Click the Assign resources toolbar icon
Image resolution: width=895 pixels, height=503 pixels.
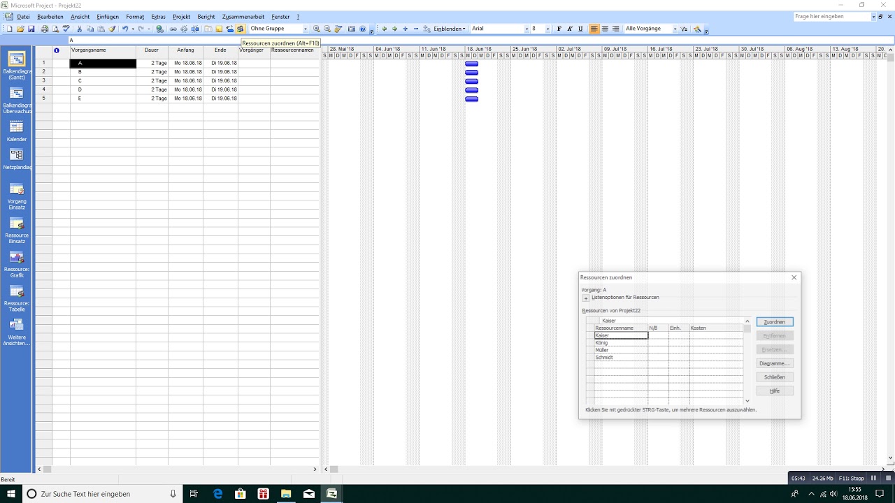[240, 29]
